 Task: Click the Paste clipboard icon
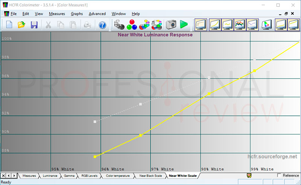[x=73, y=25]
